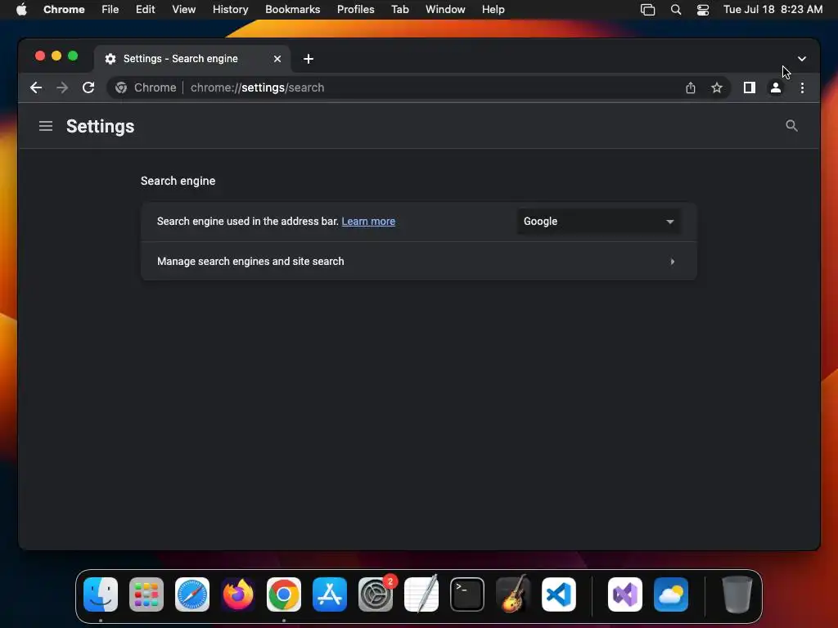This screenshot has width=838, height=628.
Task: Follow the Learn more link
Action: [368, 221]
